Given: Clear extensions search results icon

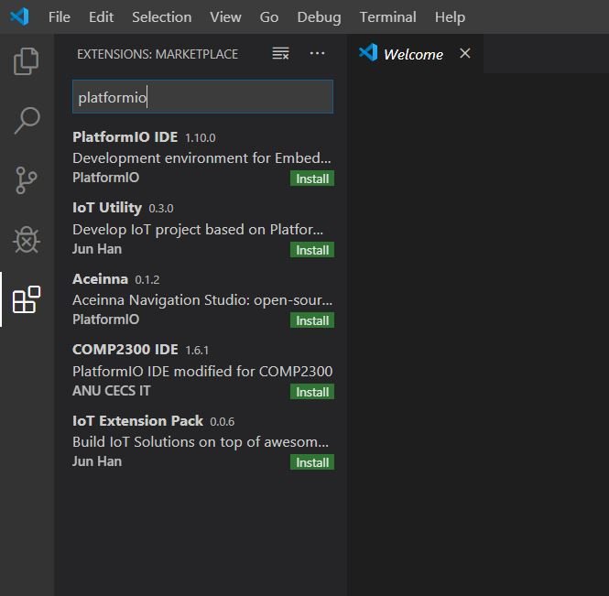Looking at the screenshot, I should (x=280, y=53).
